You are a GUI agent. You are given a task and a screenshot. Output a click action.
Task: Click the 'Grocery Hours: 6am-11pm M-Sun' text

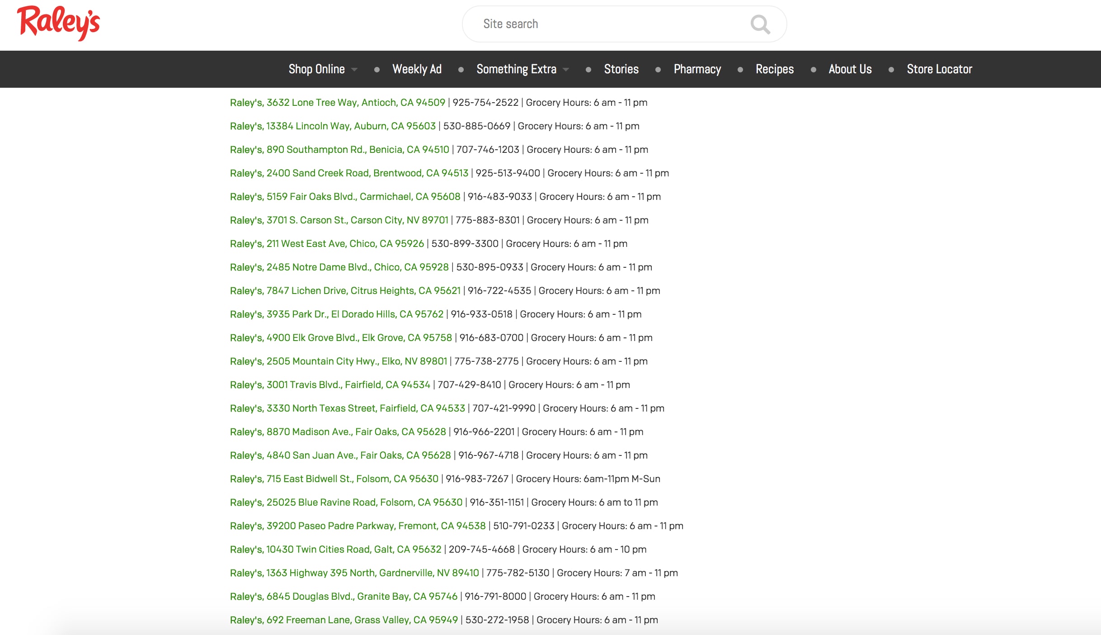pyautogui.click(x=588, y=479)
